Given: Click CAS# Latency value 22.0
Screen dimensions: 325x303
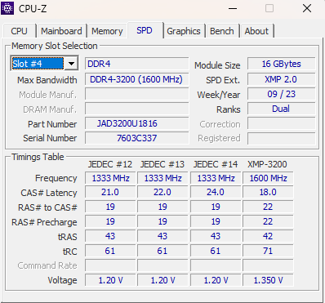Looking at the screenshot, I should [x=162, y=192].
